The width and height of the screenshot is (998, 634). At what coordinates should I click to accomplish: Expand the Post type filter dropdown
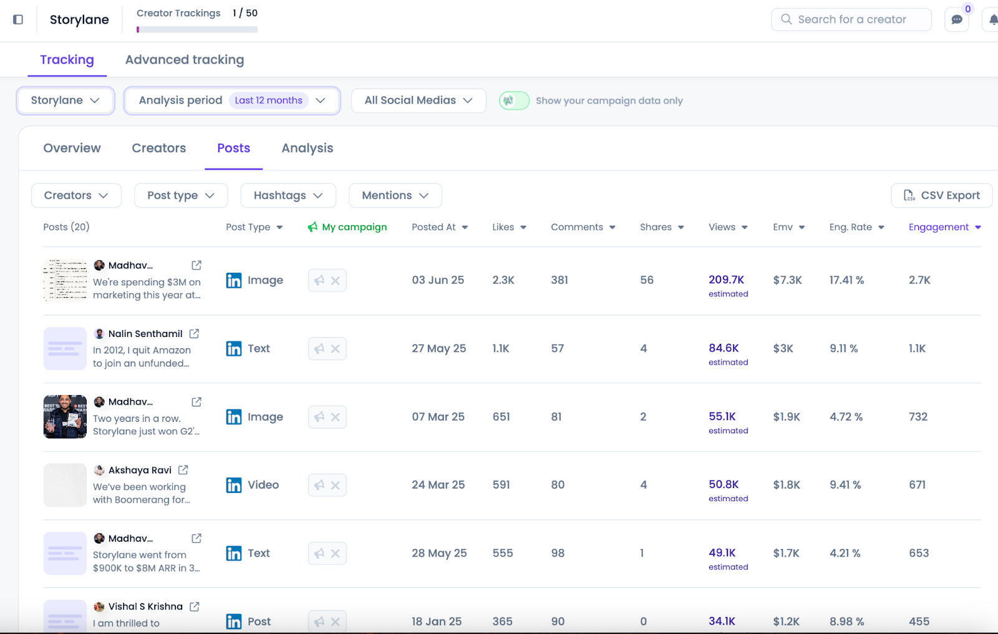(181, 195)
